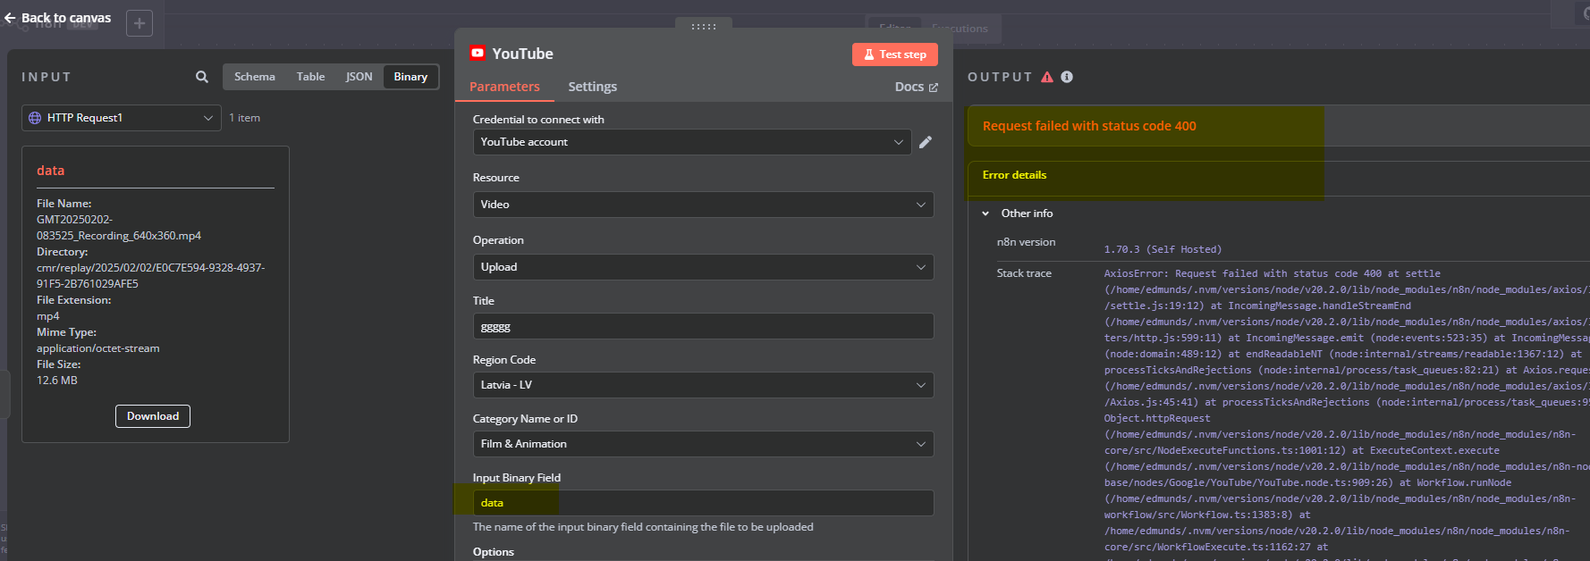Click the 'n8n version' label
The width and height of the screenshot is (1590, 561).
[1026, 242]
